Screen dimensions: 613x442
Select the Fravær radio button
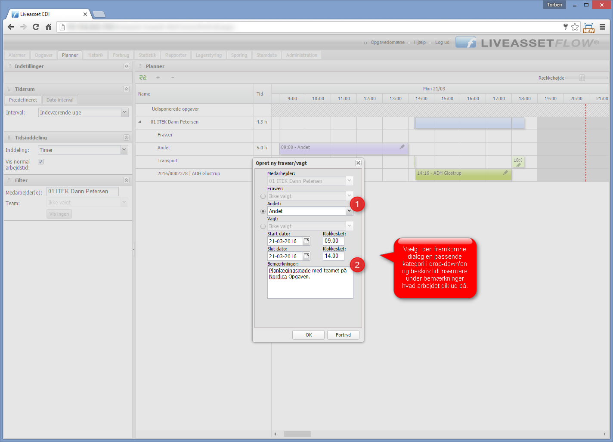(x=263, y=196)
